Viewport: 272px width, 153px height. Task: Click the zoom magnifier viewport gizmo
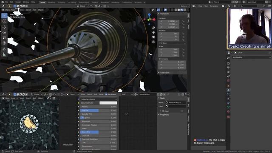pos(153,28)
